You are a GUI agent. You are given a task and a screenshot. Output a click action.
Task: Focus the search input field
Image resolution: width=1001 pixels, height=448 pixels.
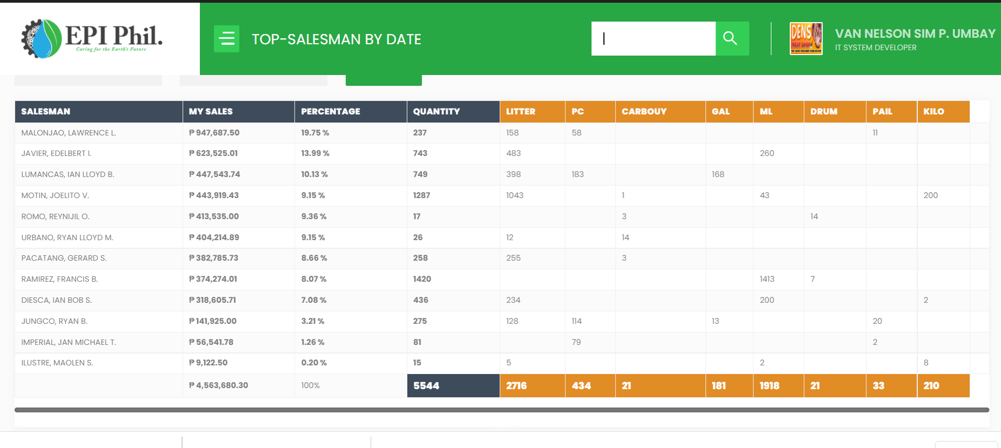(653, 38)
